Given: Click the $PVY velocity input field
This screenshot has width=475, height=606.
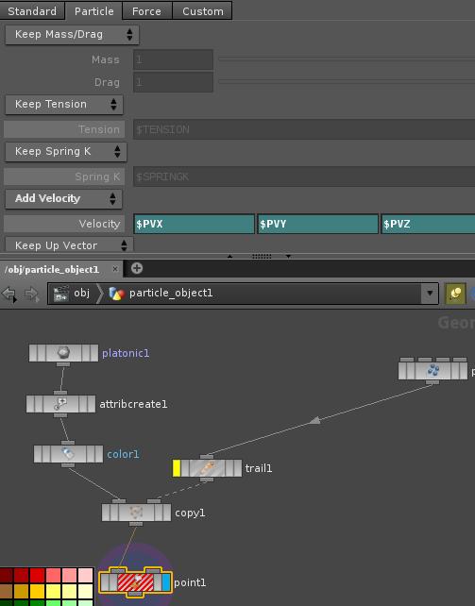Looking at the screenshot, I should pos(317,224).
